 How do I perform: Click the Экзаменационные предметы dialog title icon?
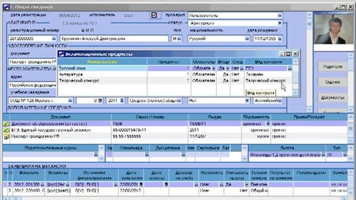tap(61, 54)
